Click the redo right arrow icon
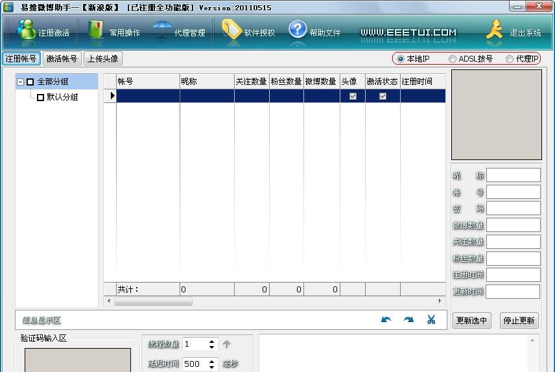The width and height of the screenshot is (555, 372). [x=408, y=320]
